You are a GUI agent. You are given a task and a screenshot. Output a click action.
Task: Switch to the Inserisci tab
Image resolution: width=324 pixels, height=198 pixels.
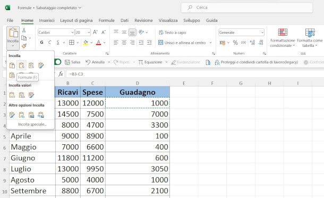[x=47, y=21]
